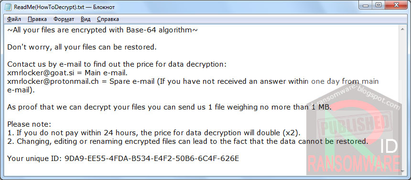Click the window title text ReadMe(HowToDecrypt).txt

[49, 7]
